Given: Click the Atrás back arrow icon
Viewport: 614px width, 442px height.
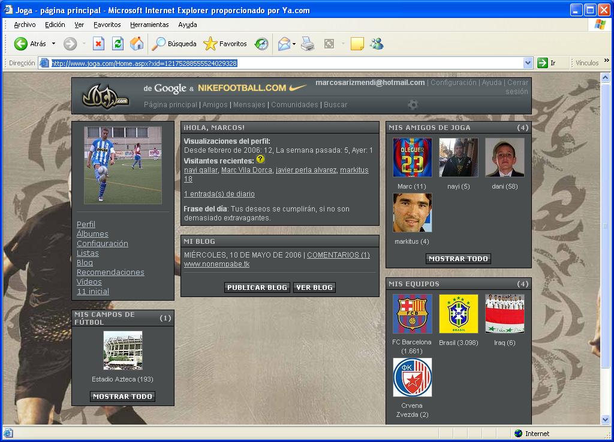Looking at the screenshot, I should pos(21,44).
